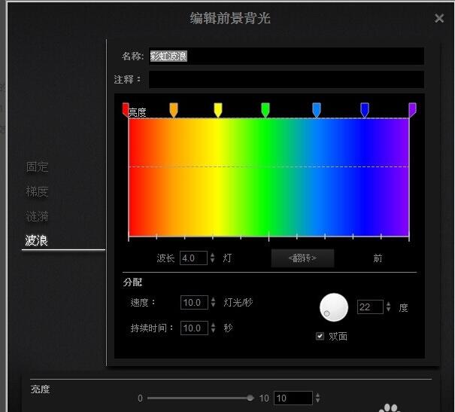Focus the 注释 comment field
The height and width of the screenshot is (412, 455).
tap(287, 79)
